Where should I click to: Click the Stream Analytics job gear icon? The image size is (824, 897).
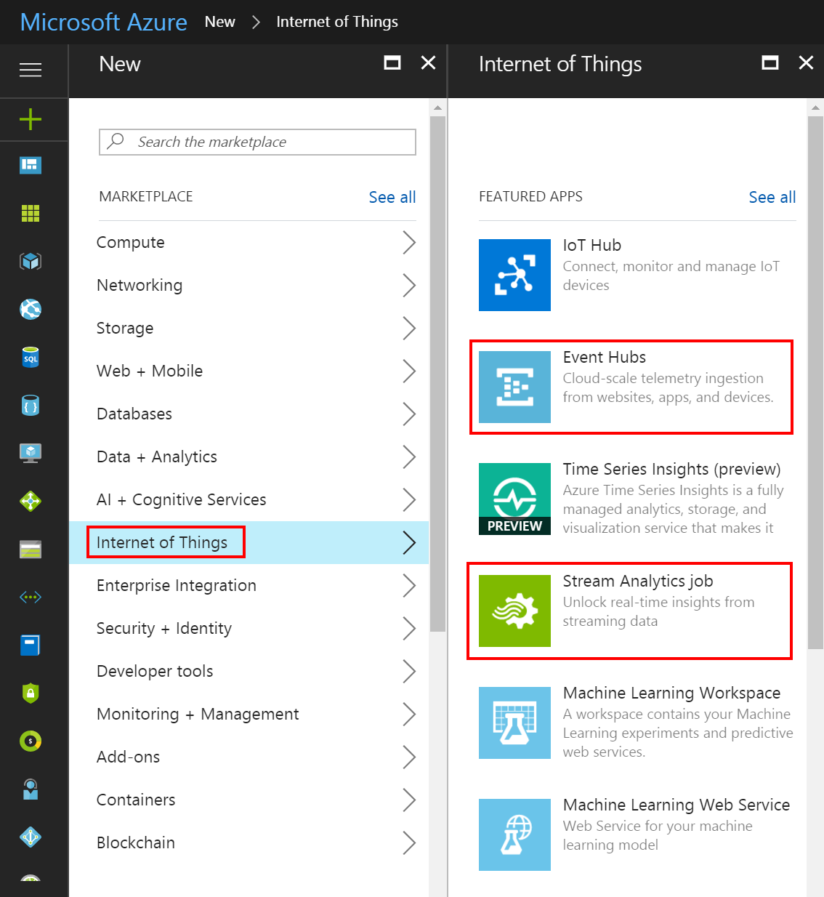514,611
